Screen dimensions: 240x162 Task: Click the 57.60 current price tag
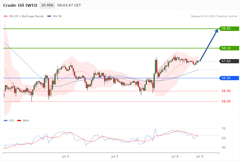pos(229,61)
